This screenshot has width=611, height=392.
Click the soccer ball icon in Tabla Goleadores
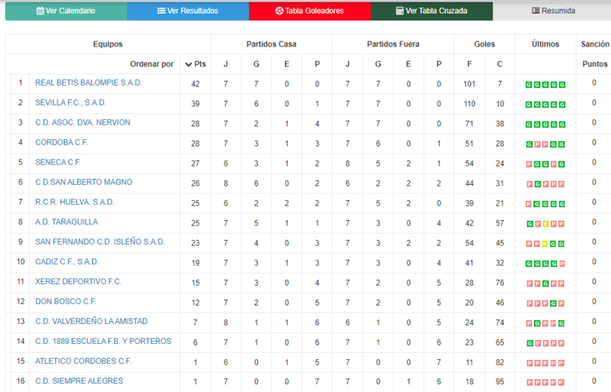coord(279,11)
